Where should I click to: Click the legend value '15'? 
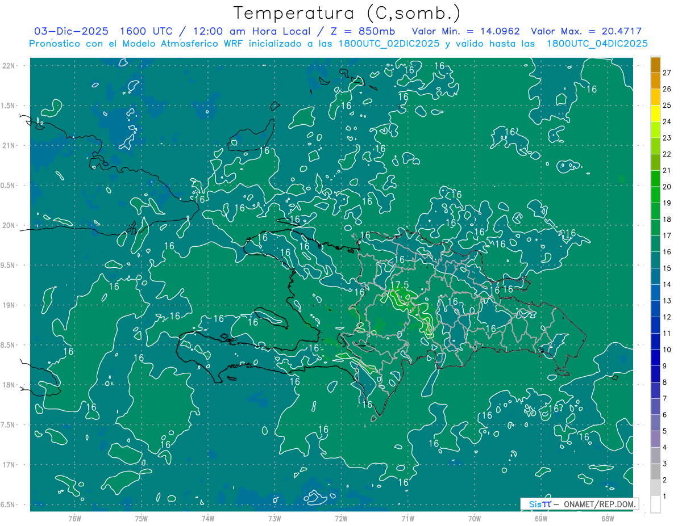click(667, 268)
